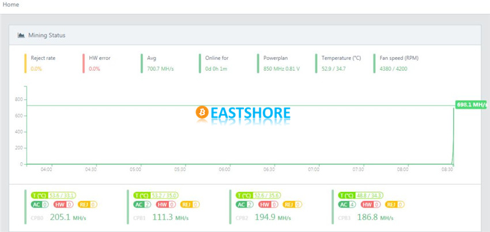The image size is (490, 232).
Task: Click the HW badge for CPB1
Action: 166,205
